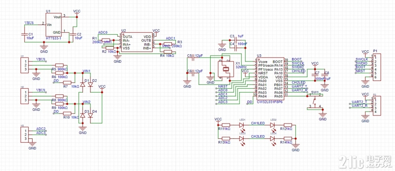Click the PF0/oscin pin name on U3

click(266, 65)
